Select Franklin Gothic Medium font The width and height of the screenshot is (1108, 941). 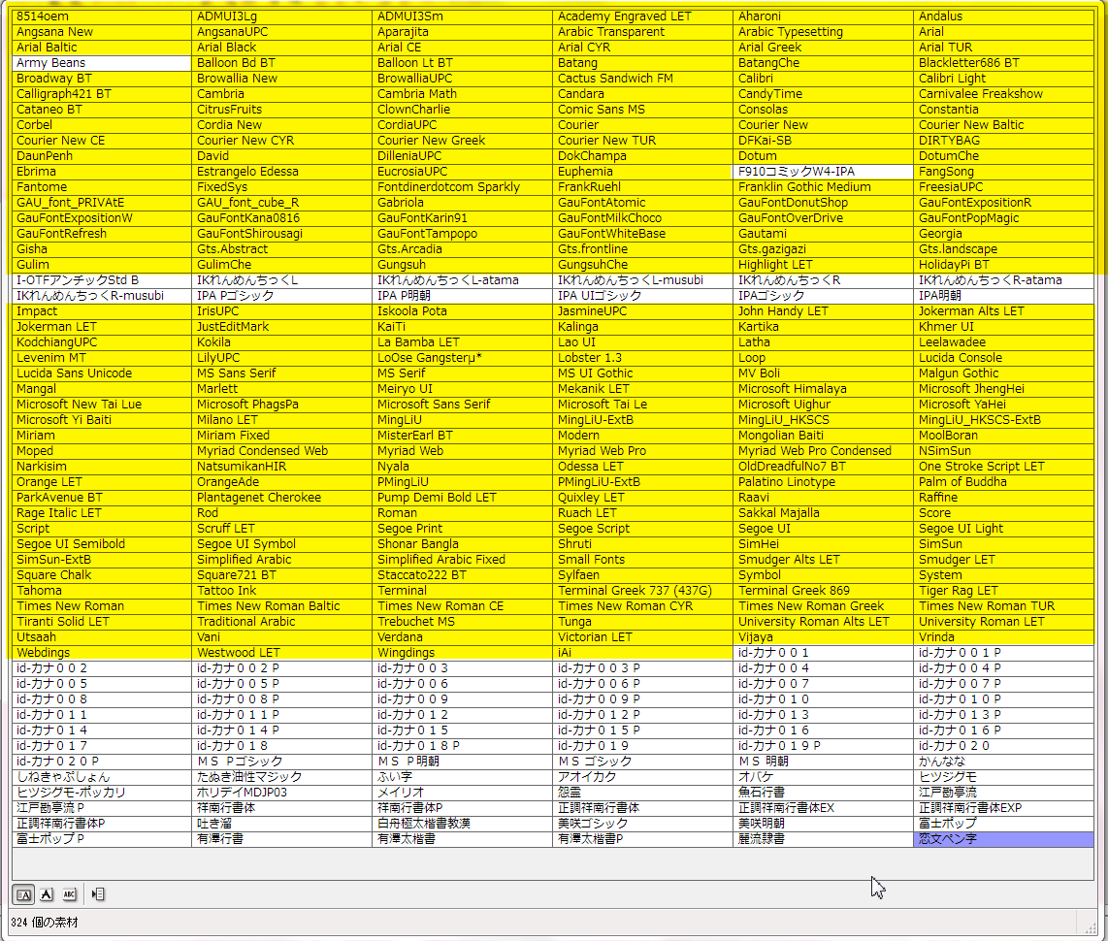(823, 187)
